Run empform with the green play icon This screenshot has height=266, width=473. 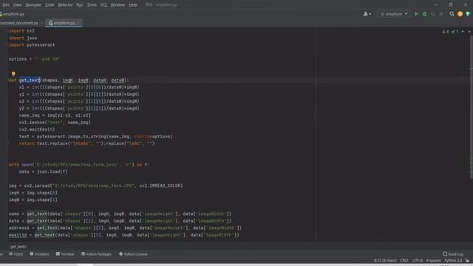pyautogui.click(x=416, y=14)
